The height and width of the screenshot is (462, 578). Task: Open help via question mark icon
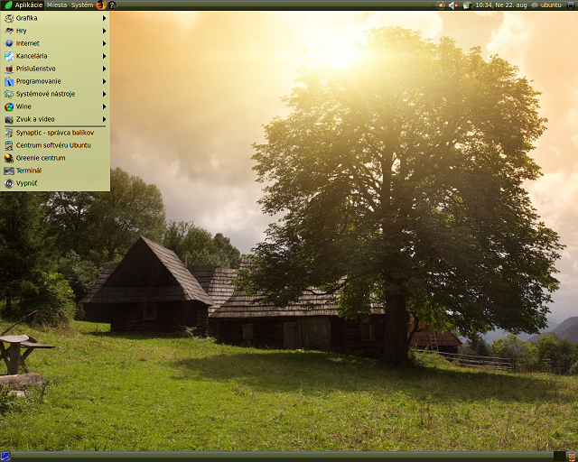click(x=112, y=5)
